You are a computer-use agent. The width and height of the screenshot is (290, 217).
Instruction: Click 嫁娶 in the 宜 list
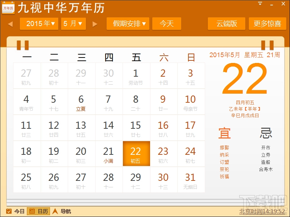click(224, 148)
